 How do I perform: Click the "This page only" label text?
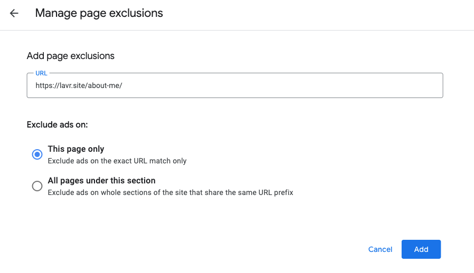click(76, 149)
